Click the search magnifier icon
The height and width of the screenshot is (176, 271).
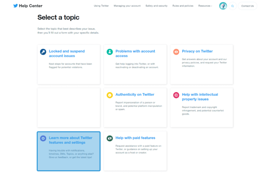[232, 6]
